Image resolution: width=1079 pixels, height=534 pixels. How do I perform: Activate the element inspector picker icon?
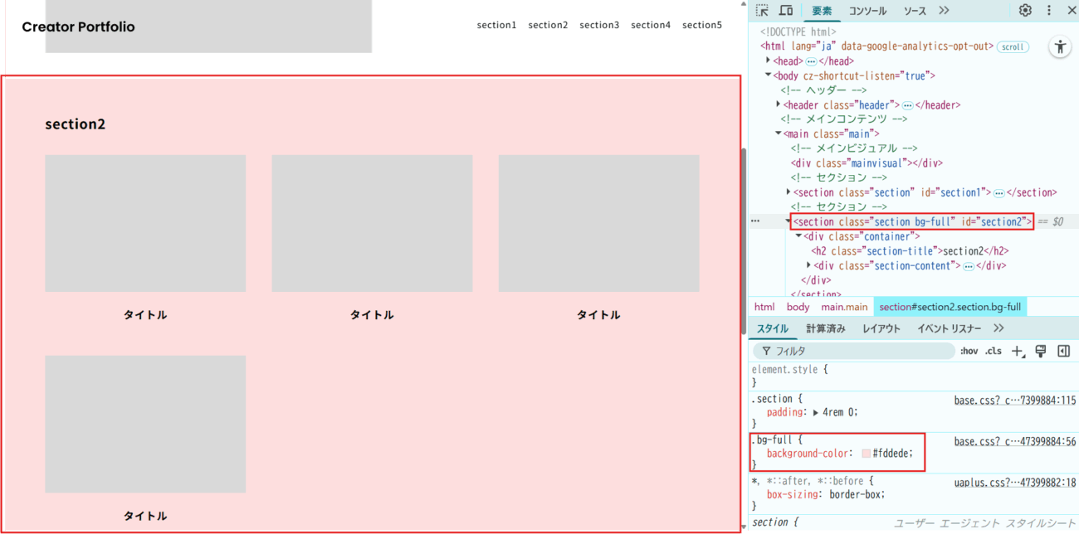click(762, 11)
